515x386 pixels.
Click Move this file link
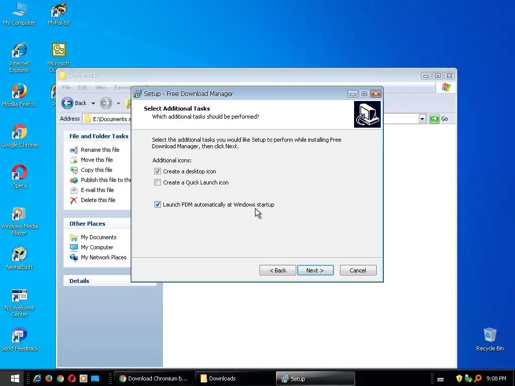[x=97, y=160]
